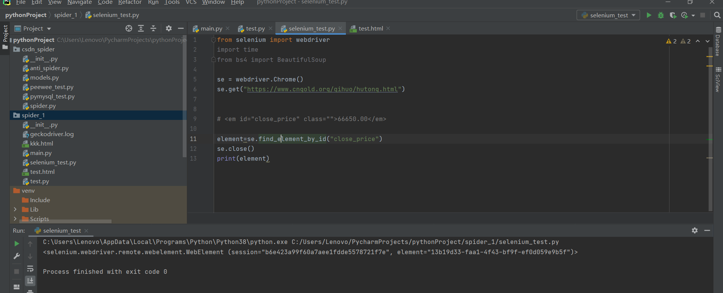Click the script path link in Run console
The image size is (723, 293).
click(425, 242)
